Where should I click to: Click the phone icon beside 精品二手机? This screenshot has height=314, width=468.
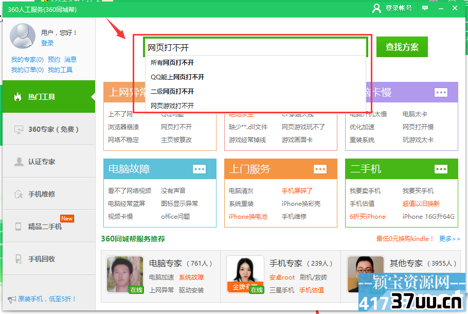[18, 226]
